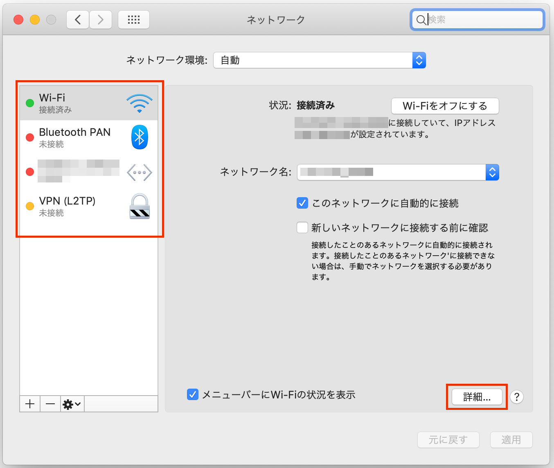The height and width of the screenshot is (468, 554).
Task: Focus the 検索 search field
Action: pos(477,20)
